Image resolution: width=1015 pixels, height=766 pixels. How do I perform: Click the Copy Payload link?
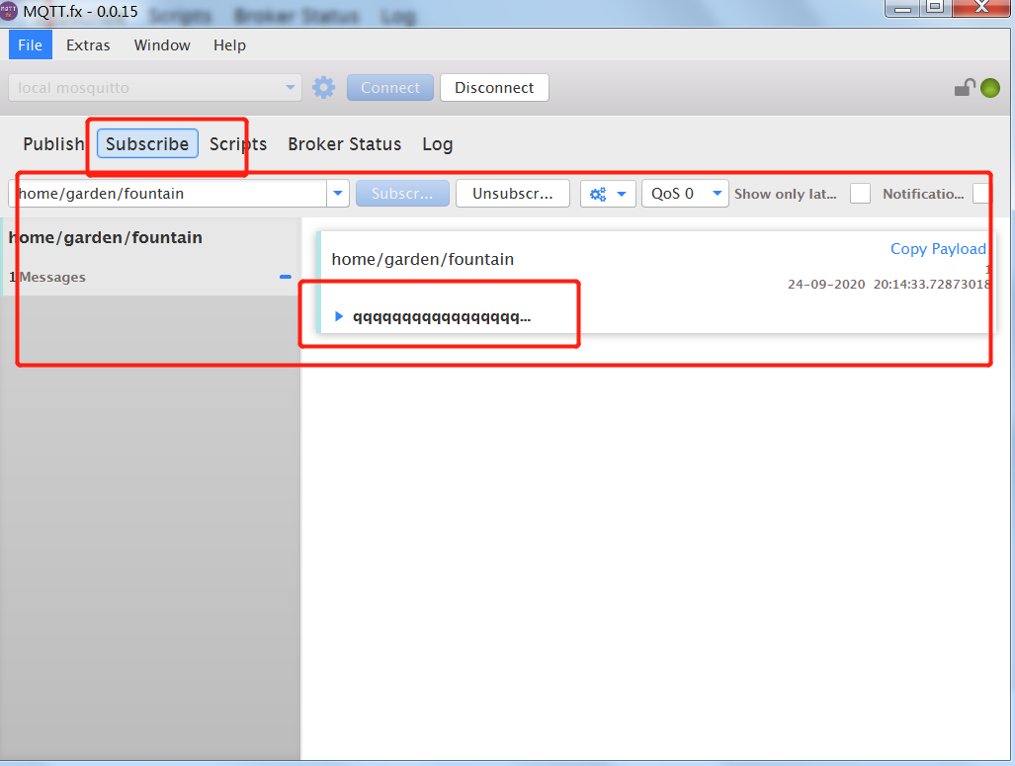pyautogui.click(x=937, y=249)
